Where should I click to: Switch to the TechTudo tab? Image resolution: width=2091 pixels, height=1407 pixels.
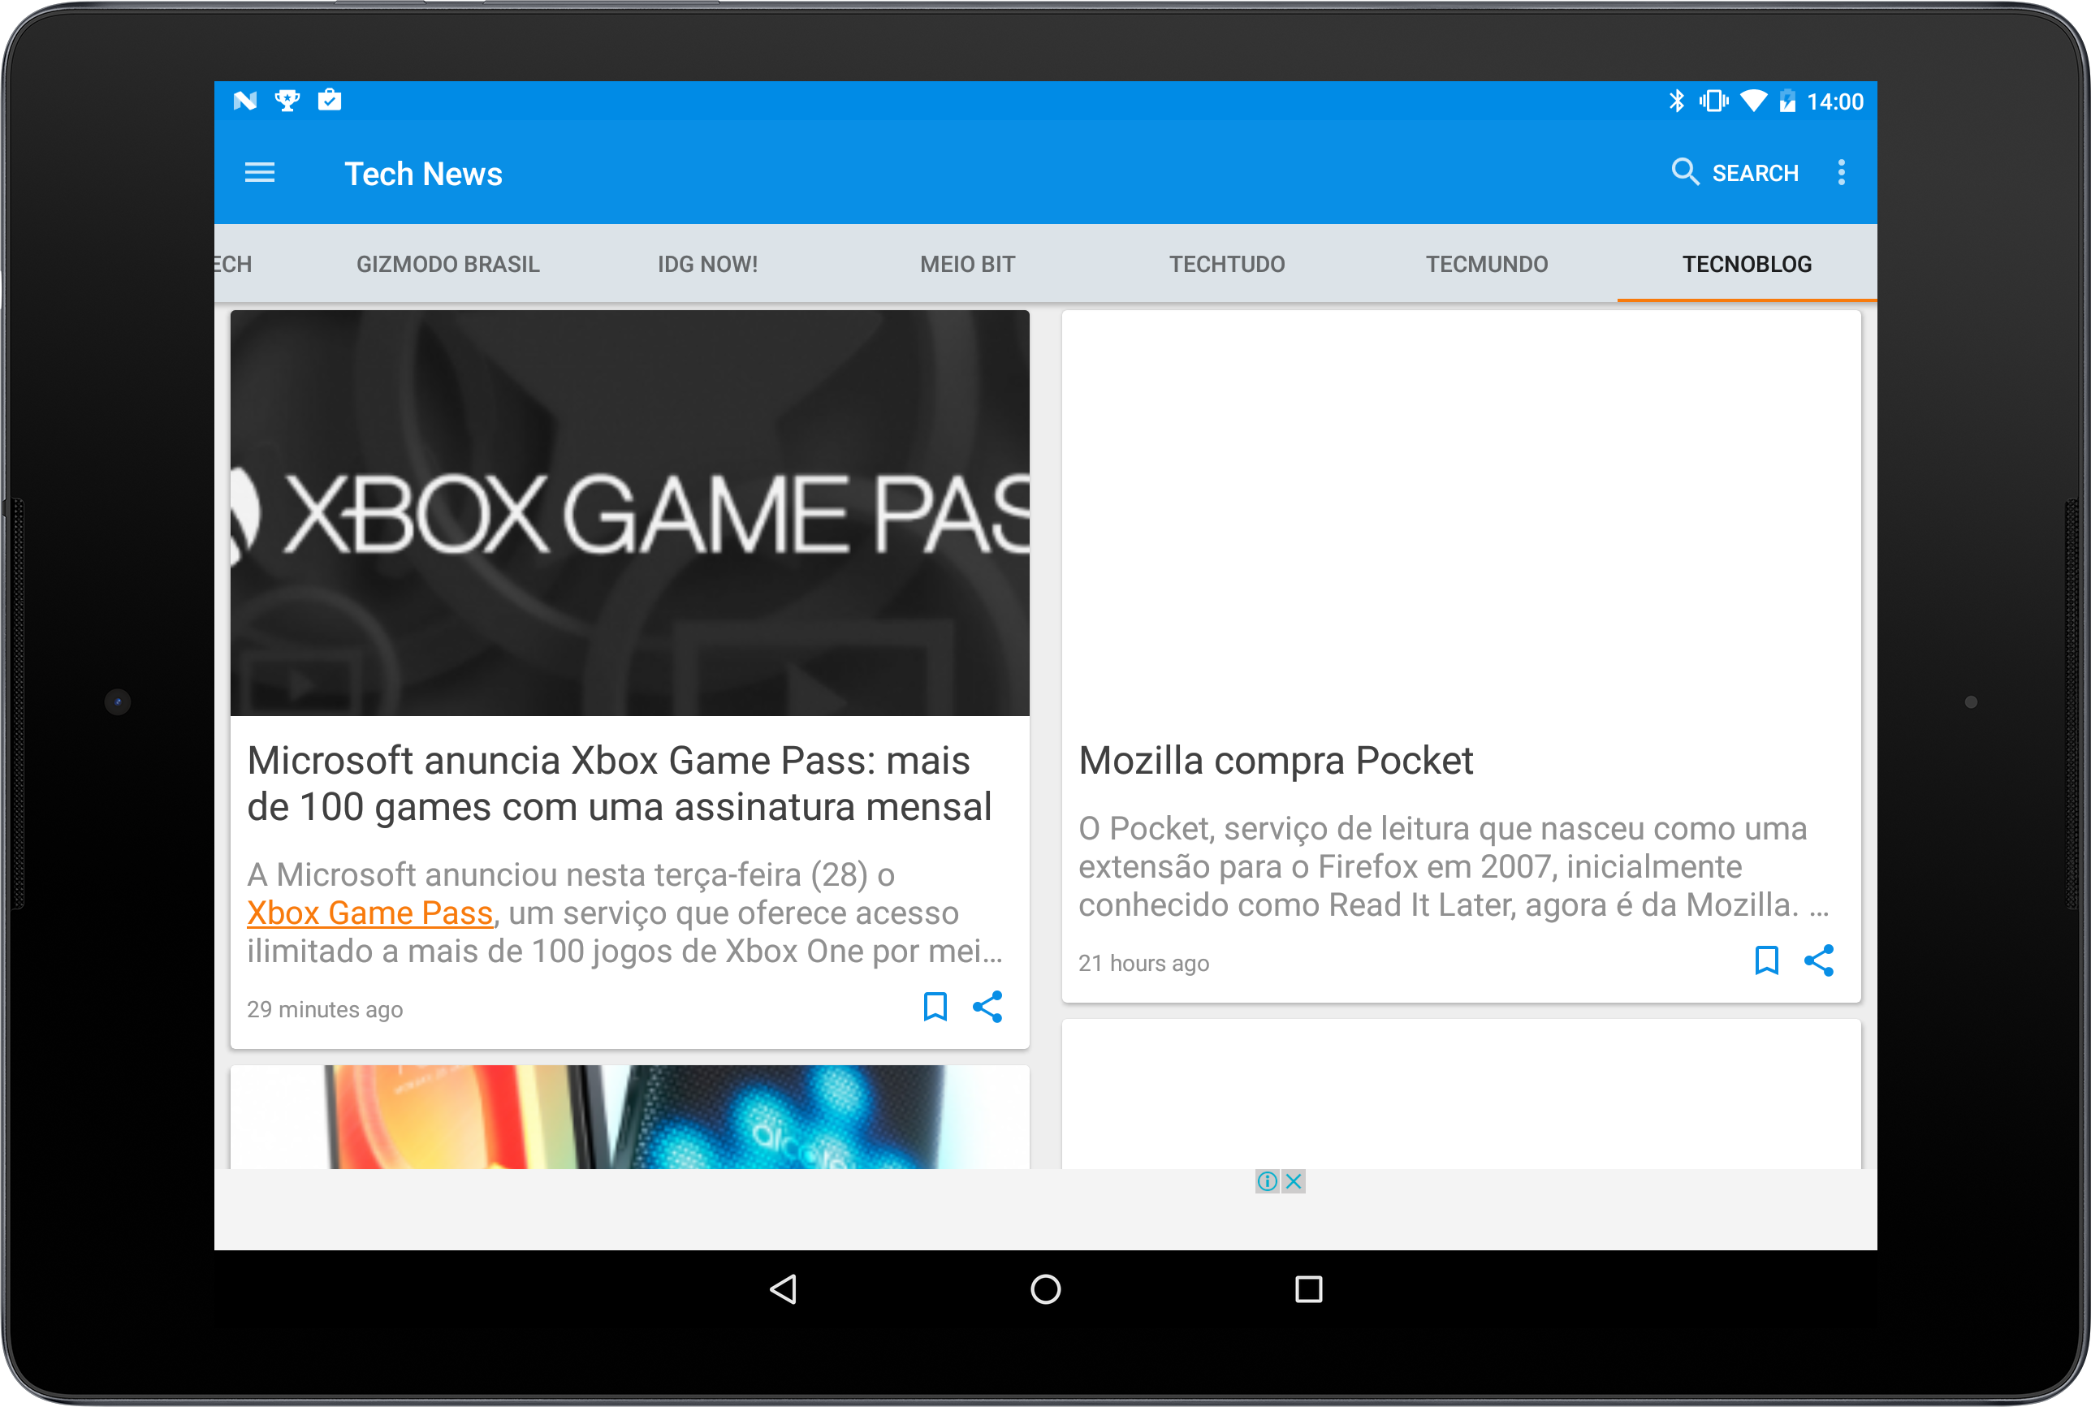[1227, 264]
